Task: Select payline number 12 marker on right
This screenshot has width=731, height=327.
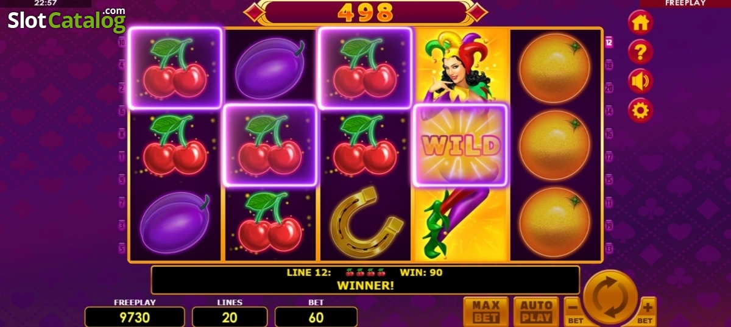Action: tap(609, 43)
